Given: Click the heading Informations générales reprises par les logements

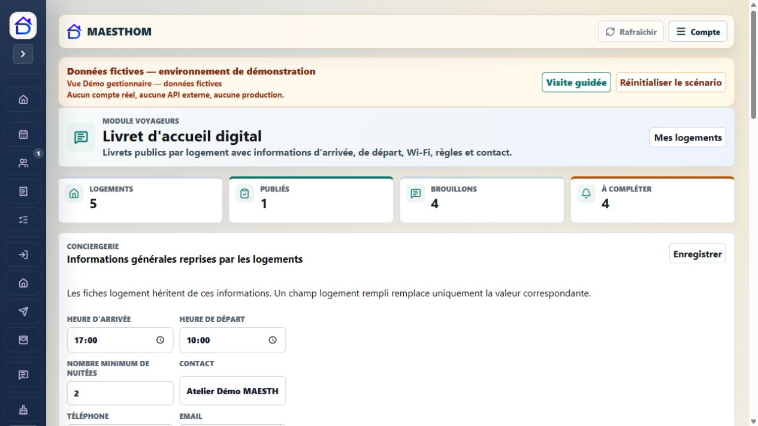Looking at the screenshot, I should pos(185,259).
